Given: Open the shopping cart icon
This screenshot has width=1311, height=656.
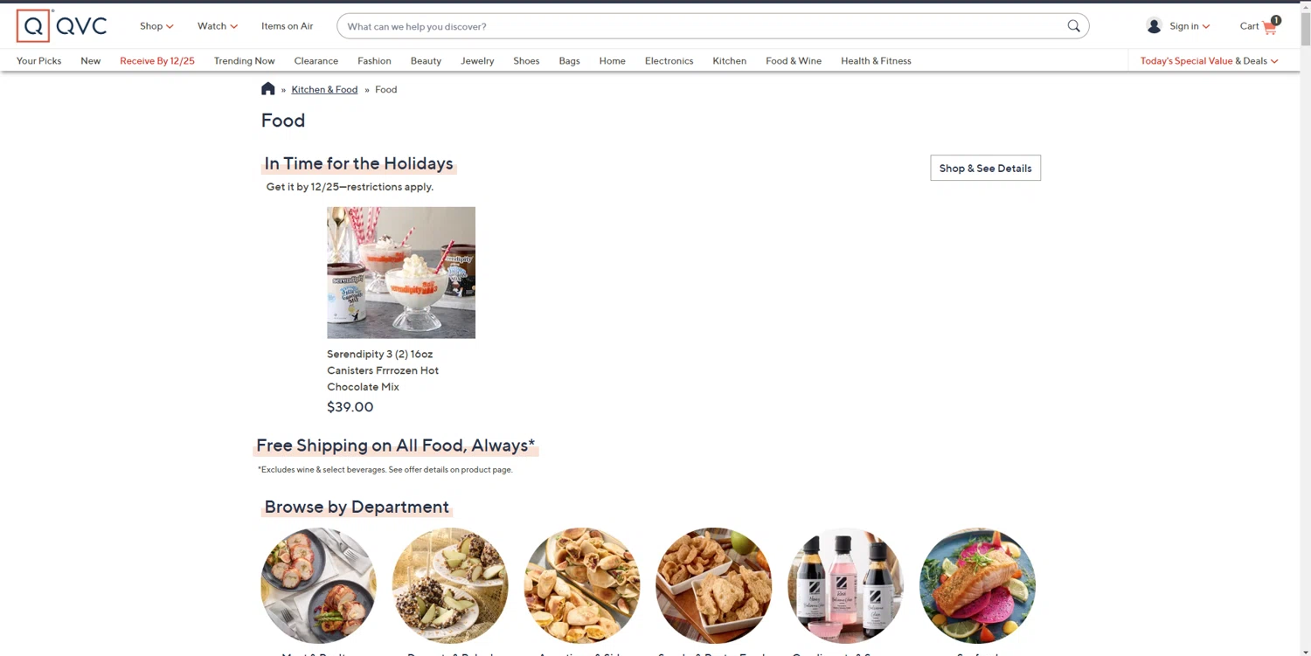Looking at the screenshot, I should click(x=1269, y=26).
